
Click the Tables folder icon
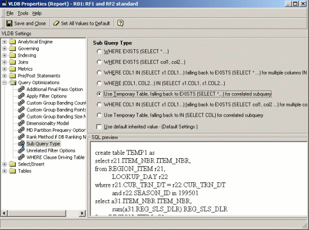click(x=12, y=171)
